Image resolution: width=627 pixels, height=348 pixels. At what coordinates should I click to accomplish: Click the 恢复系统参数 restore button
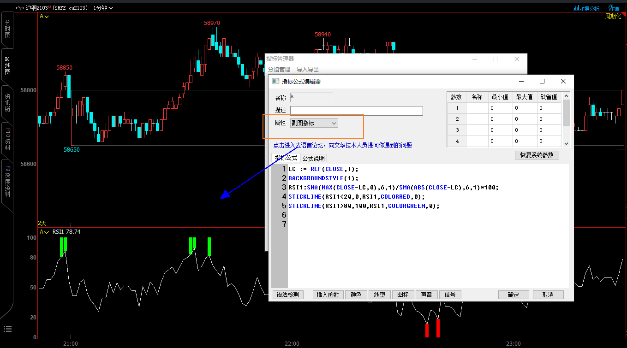point(537,155)
